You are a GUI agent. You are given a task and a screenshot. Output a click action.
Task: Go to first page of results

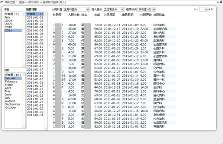(195, 9)
